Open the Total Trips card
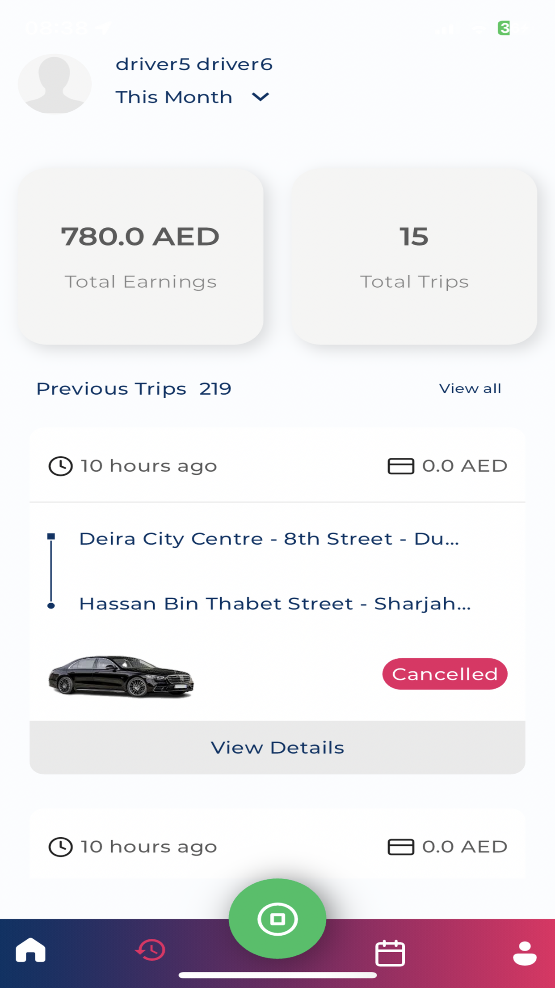Viewport: 555px width, 988px height. pyautogui.click(x=414, y=256)
